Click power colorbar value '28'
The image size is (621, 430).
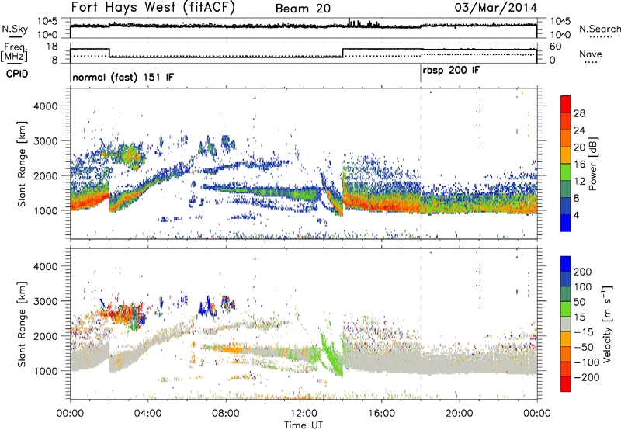(x=579, y=113)
